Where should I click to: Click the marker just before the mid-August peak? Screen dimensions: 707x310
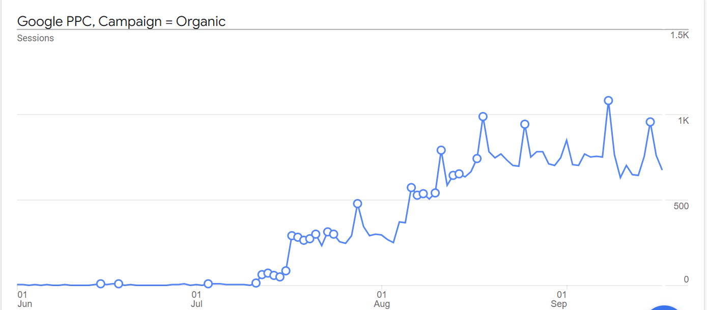[477, 158]
